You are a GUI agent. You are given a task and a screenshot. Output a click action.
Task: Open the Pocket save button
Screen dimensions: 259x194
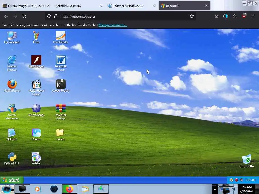[x=217, y=16]
